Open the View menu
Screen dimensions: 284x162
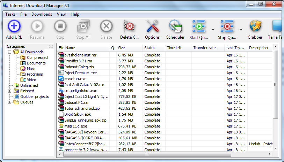(x=61, y=14)
